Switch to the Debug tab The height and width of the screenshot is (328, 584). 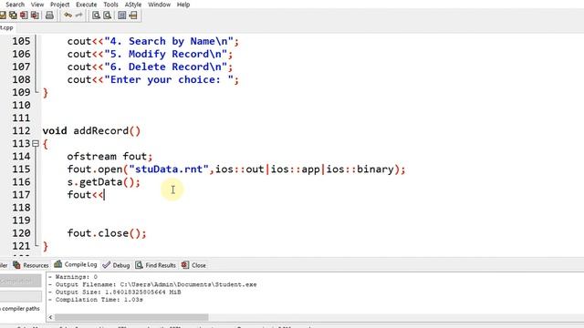[x=116, y=265]
